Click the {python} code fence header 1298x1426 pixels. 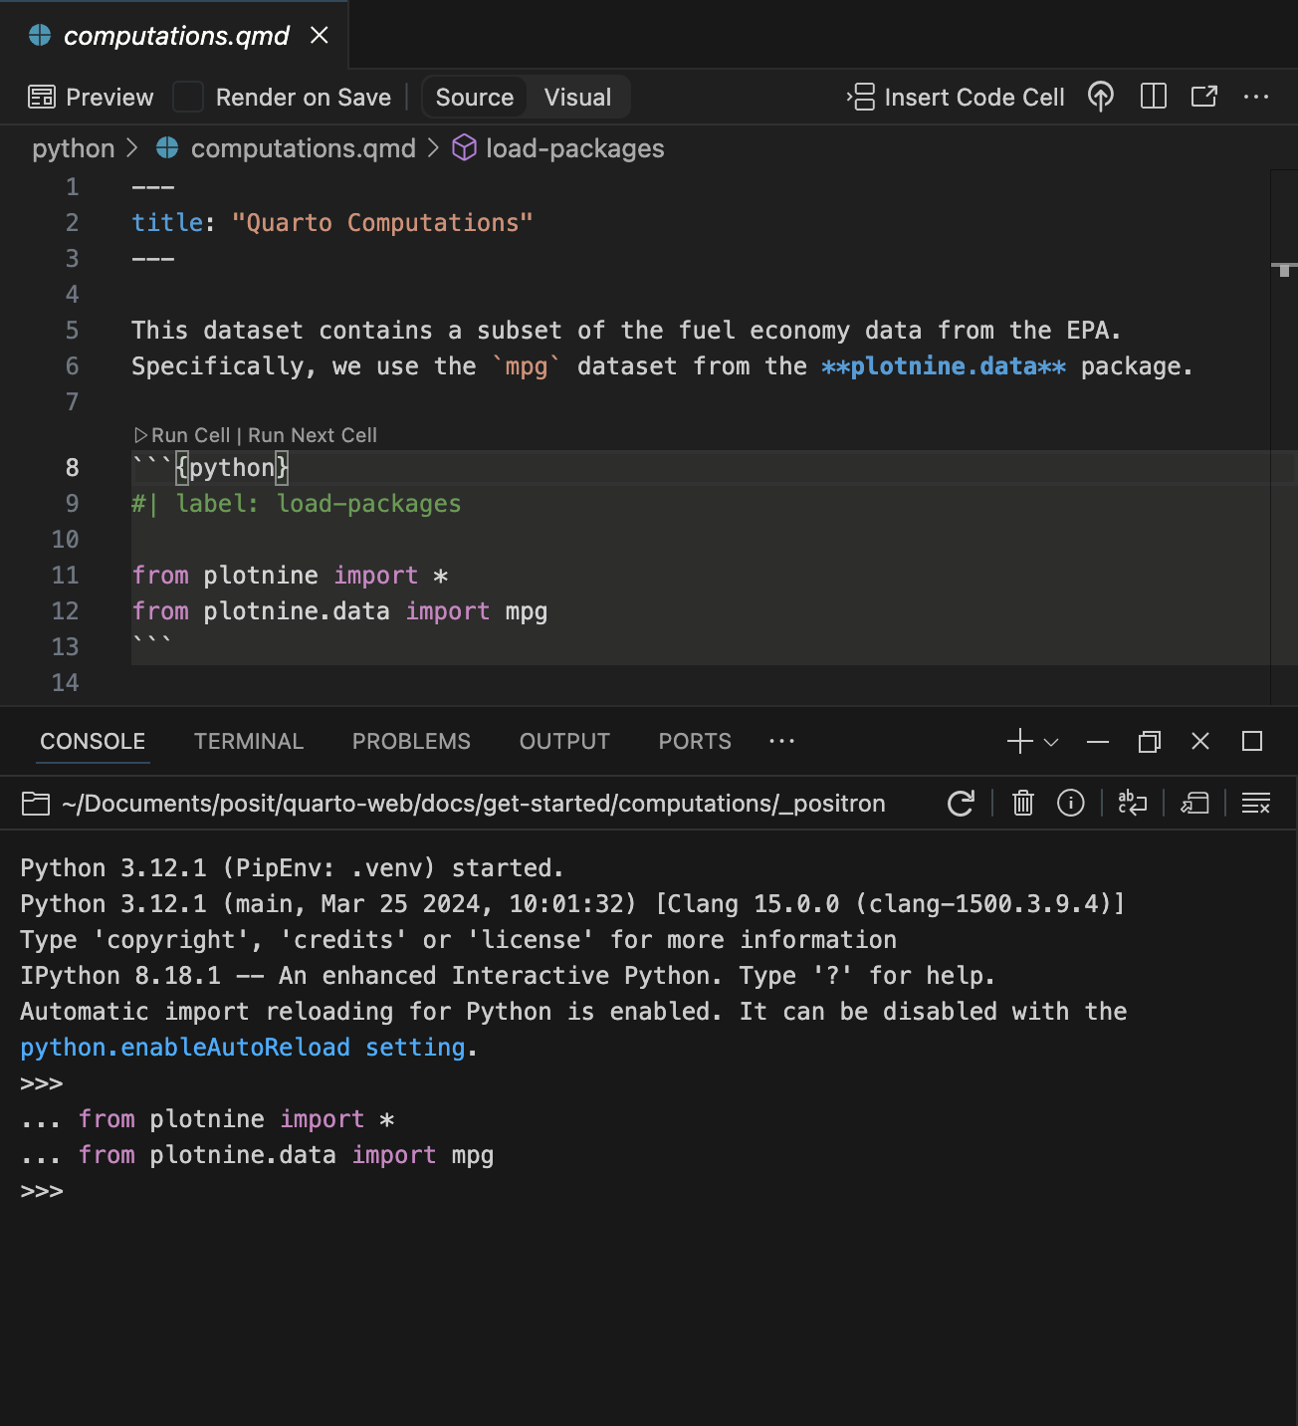pyautogui.click(x=210, y=467)
